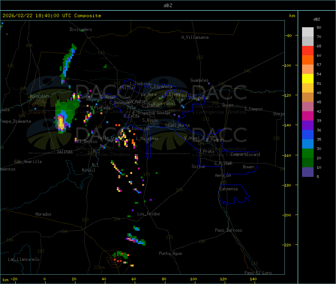Select the 'C_Española' label
336x284 pixels.
[x=161, y=87]
